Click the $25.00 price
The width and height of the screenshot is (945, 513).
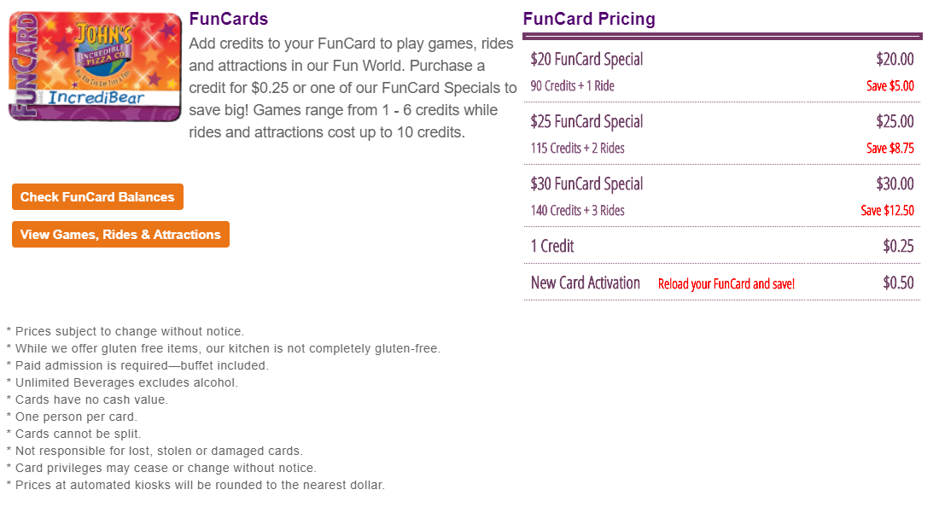click(x=895, y=122)
